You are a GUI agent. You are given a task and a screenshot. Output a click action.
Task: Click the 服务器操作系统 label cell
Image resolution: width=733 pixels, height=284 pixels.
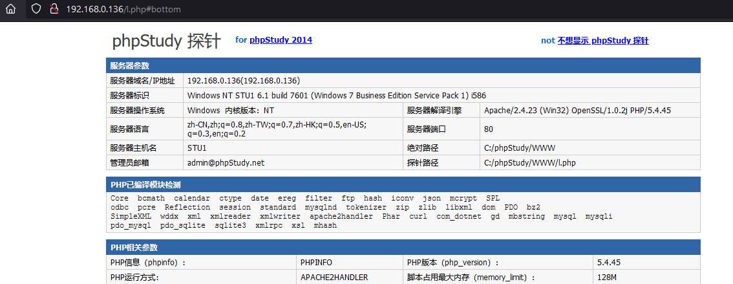pos(144,111)
